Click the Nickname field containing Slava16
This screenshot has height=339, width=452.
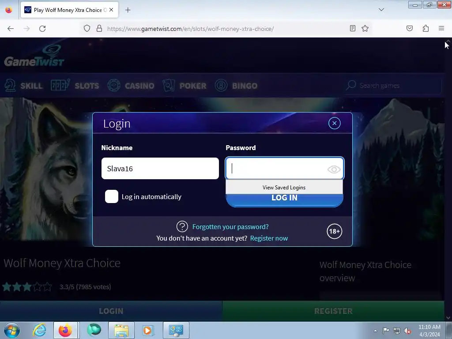[x=160, y=168]
